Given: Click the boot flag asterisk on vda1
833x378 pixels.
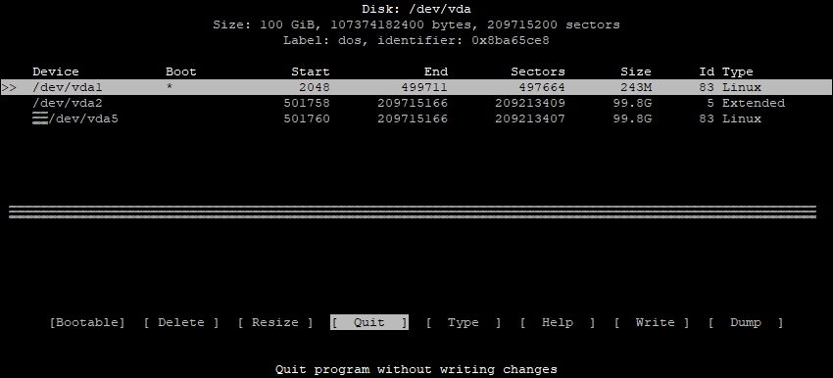Looking at the screenshot, I should [170, 86].
